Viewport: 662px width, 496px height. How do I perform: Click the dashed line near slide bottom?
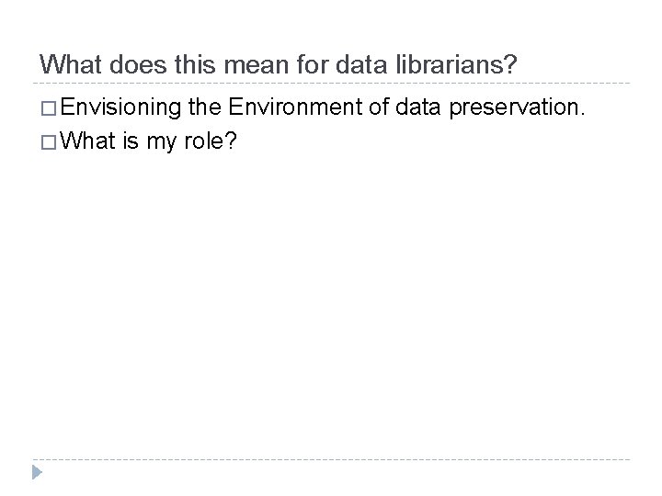coord(331,458)
